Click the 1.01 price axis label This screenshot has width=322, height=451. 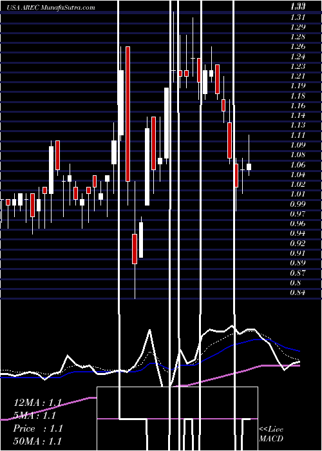298,194
